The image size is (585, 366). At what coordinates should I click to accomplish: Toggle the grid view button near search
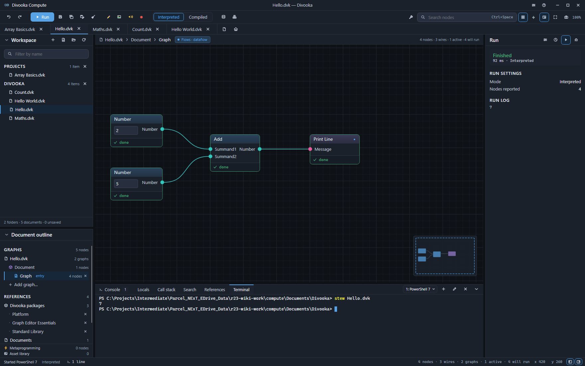click(523, 17)
